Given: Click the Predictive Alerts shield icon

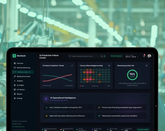Looking at the screenshot, I should (15, 72).
